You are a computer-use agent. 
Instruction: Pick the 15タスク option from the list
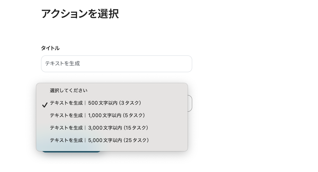coord(99,128)
